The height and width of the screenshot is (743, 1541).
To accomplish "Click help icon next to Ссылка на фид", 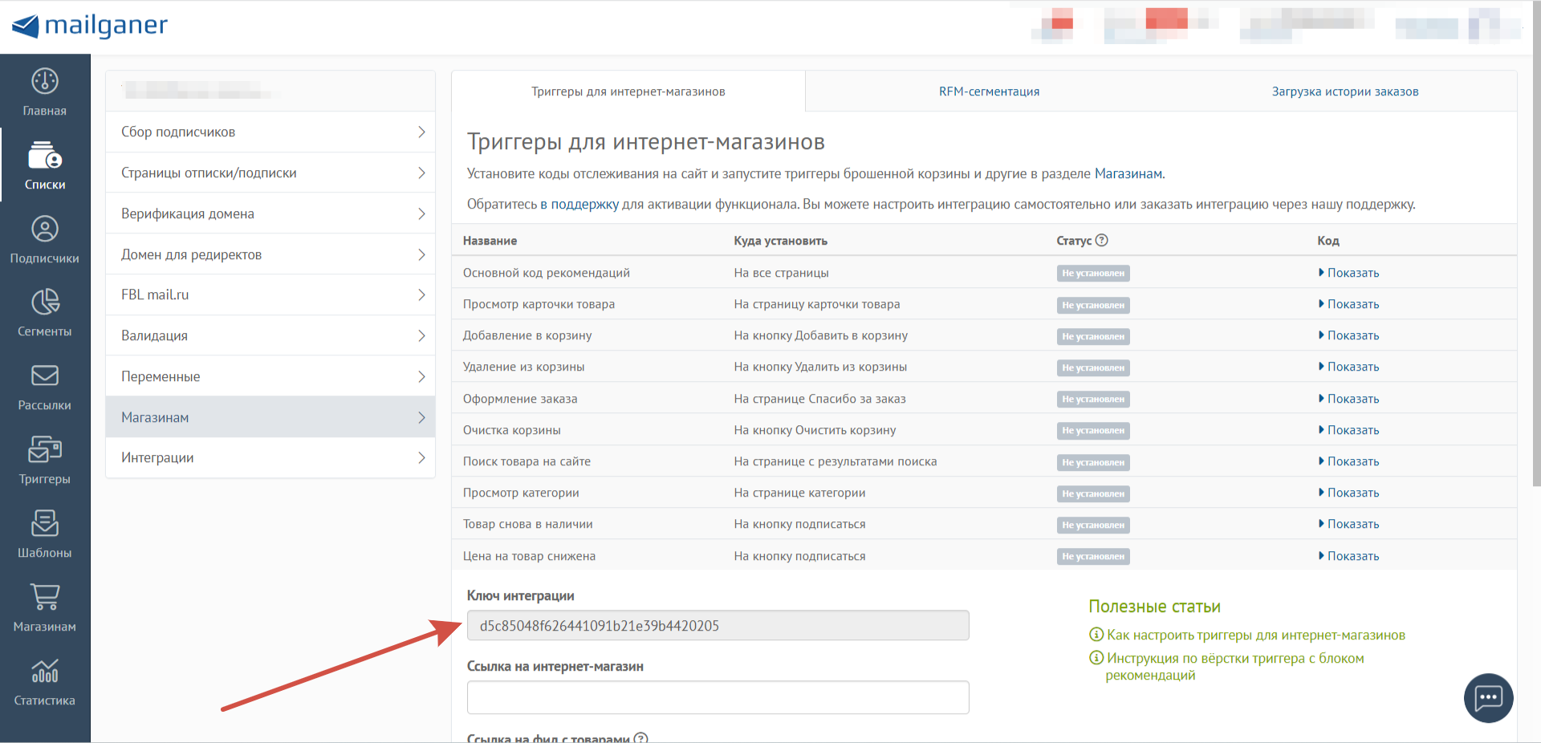I will tap(640, 738).
